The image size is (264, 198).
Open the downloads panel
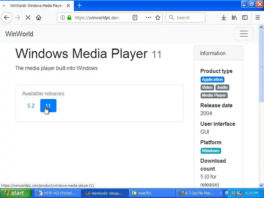(224, 17)
